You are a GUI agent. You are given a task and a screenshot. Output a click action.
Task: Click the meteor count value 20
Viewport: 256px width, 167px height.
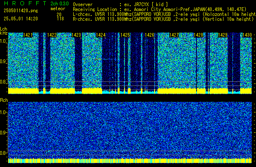[59, 15]
